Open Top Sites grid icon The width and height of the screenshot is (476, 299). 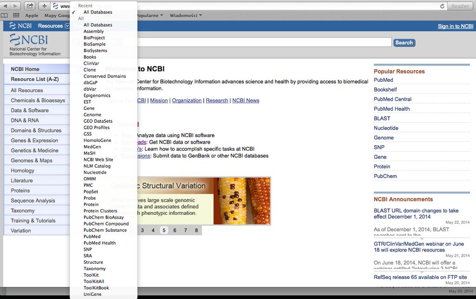click(x=16, y=15)
